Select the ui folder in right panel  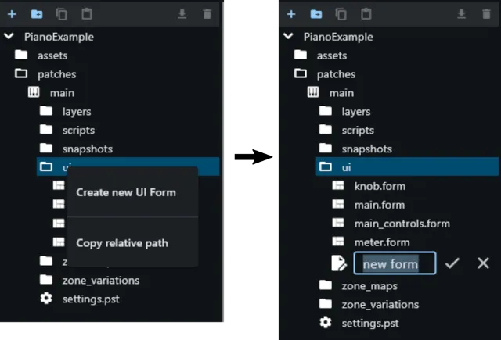(x=407, y=166)
